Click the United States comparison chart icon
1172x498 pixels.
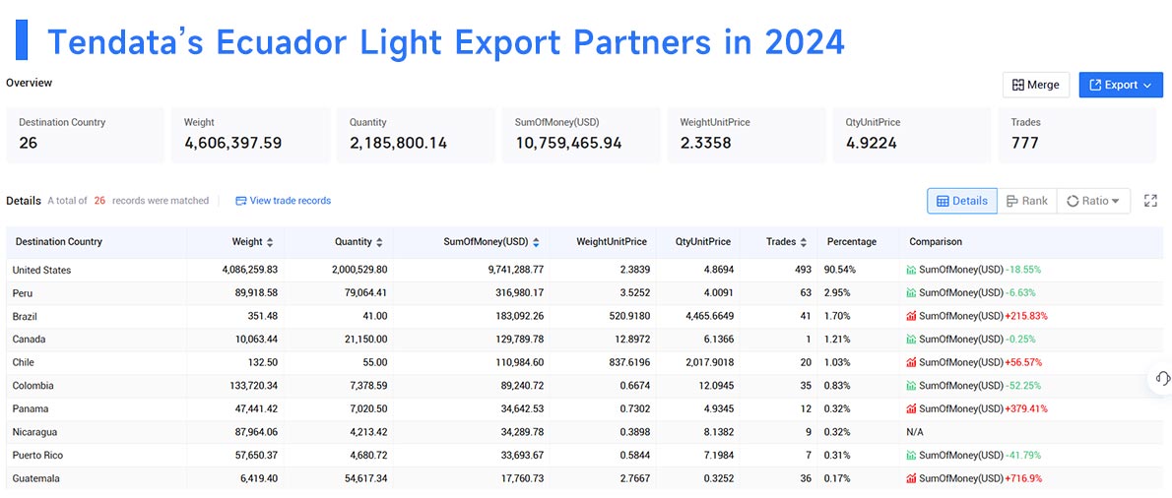point(911,270)
